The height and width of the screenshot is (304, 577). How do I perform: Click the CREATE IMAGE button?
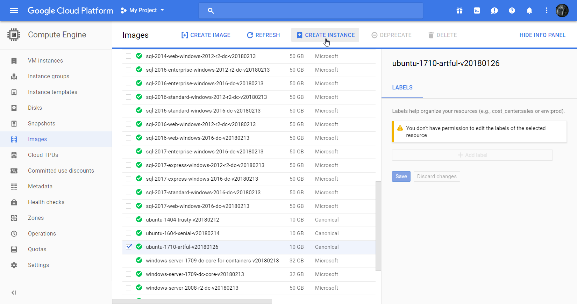[206, 35]
